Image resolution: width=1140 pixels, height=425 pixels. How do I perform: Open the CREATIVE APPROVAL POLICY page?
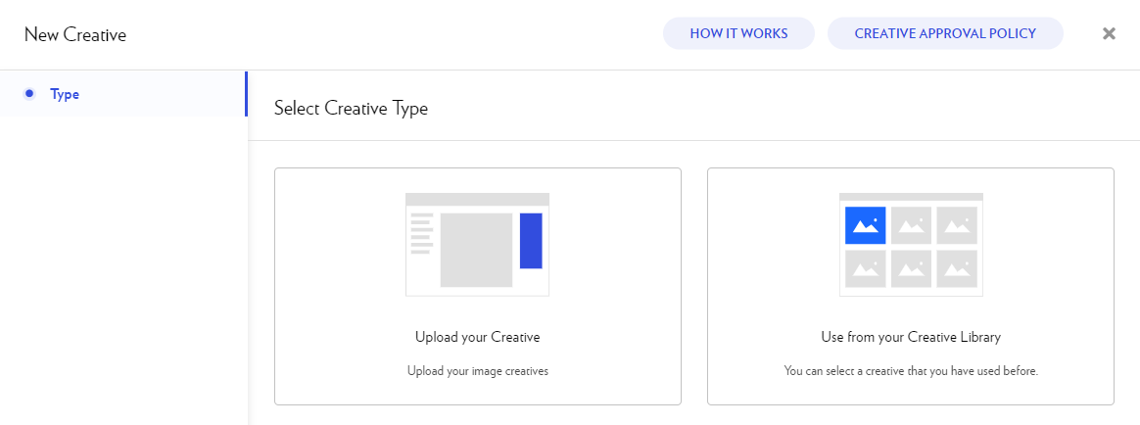pyautogui.click(x=945, y=33)
